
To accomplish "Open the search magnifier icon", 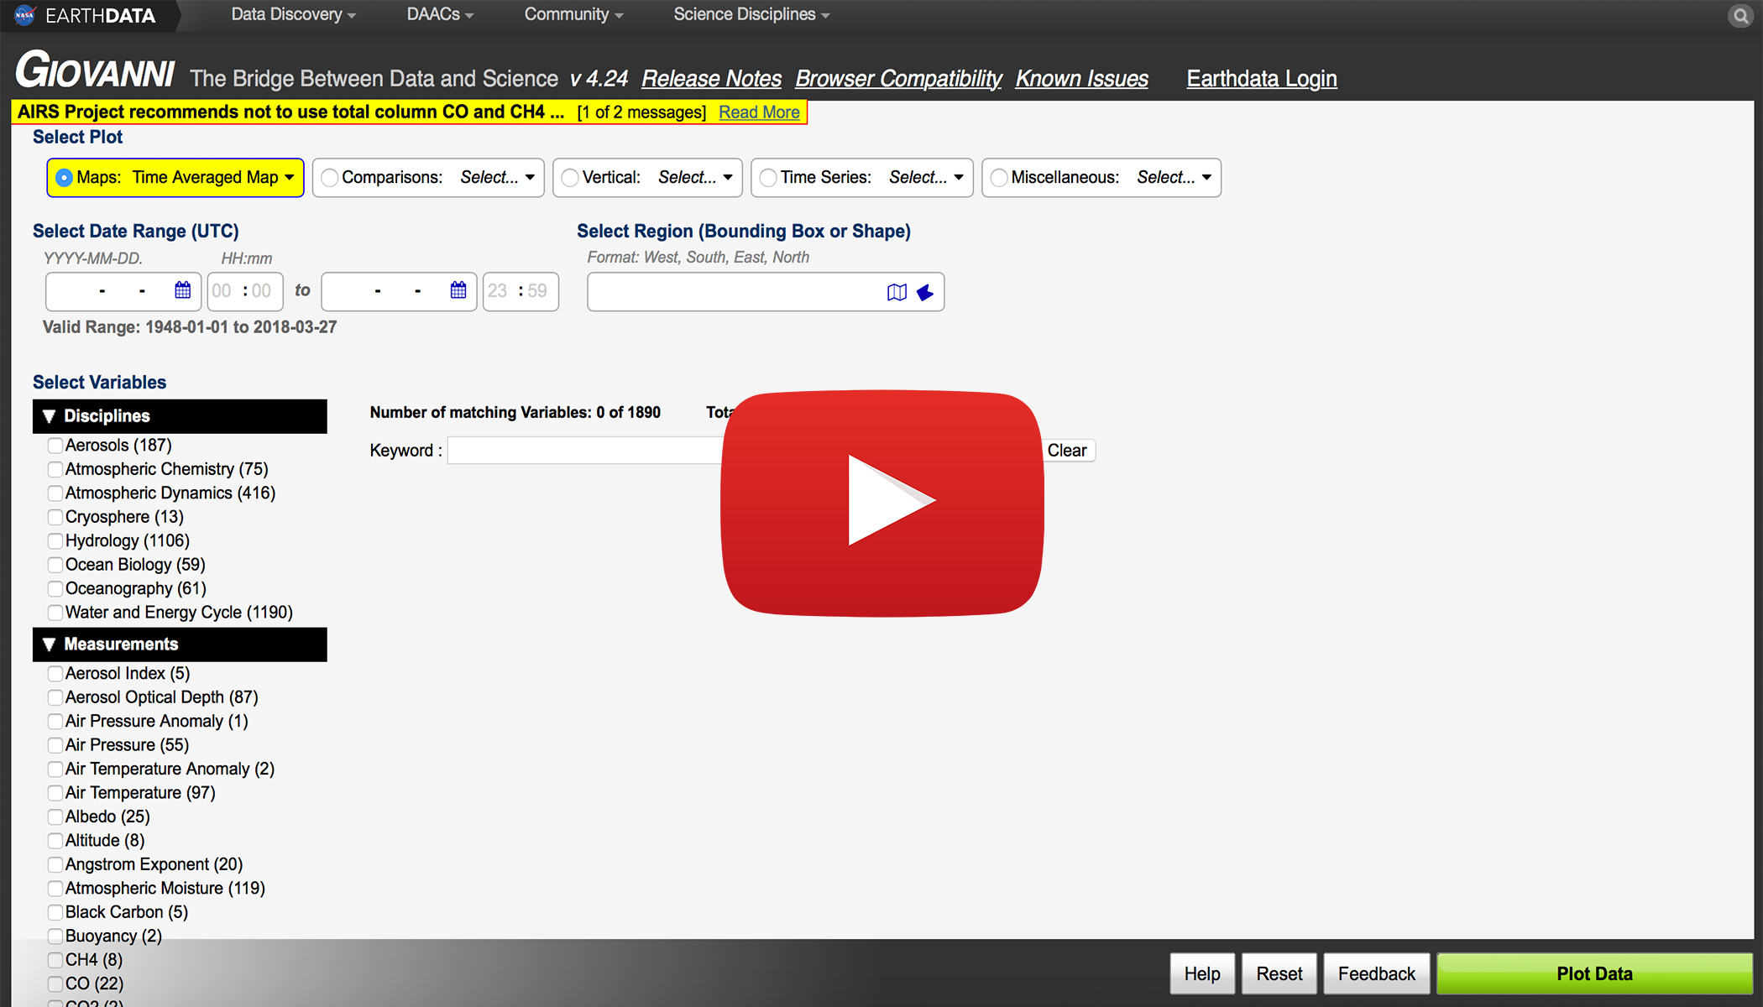I will [1740, 16].
